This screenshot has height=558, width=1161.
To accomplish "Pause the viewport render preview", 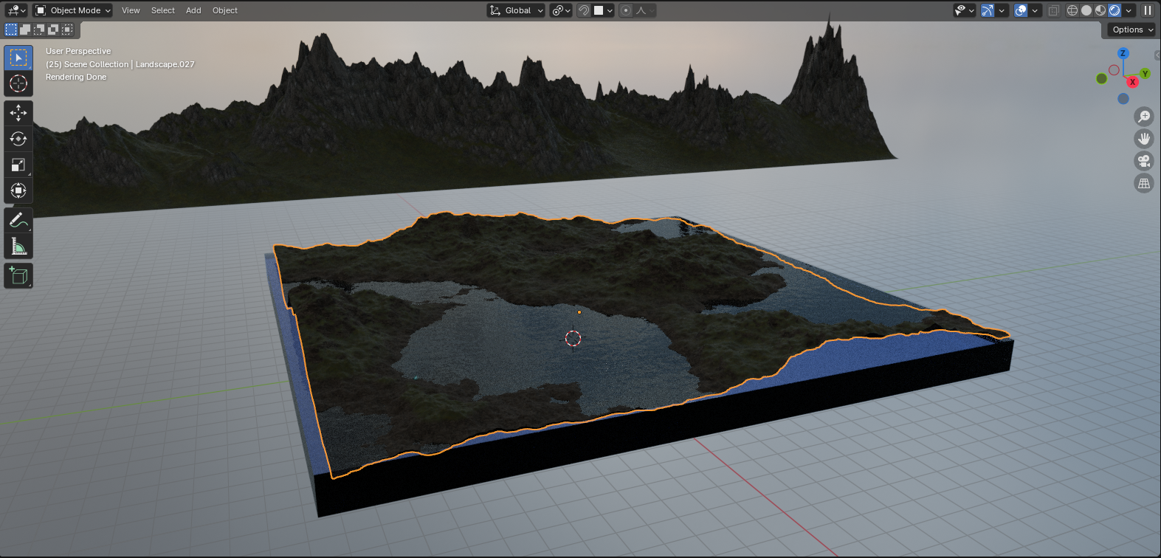I will 1148,10.
